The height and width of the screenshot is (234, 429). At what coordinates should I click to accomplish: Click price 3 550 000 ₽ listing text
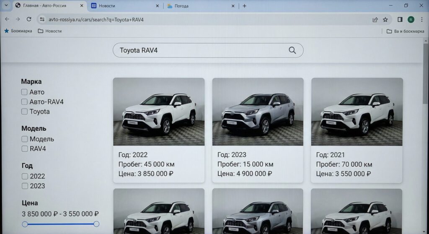344,174
